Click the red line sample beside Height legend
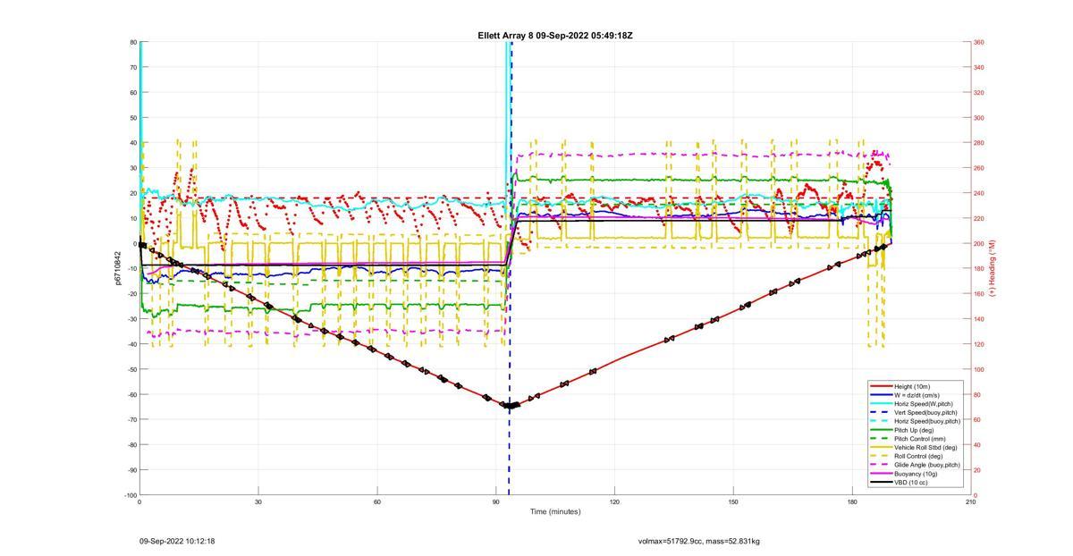Viewport: 1073px width, 556px height. (x=880, y=386)
